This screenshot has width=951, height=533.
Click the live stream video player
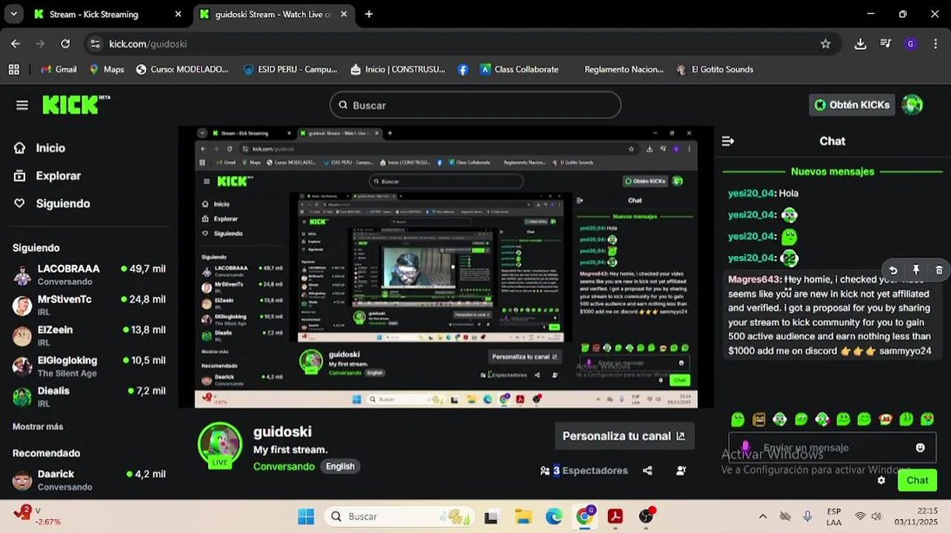pyautogui.click(x=446, y=267)
